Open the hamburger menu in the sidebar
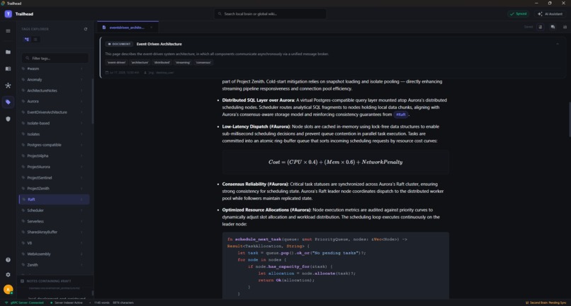571x306 pixels. click(8, 31)
